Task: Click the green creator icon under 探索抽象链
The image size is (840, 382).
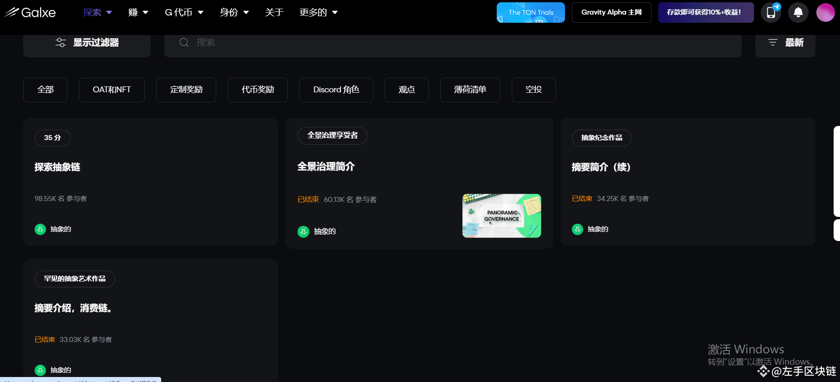Action: tap(40, 229)
